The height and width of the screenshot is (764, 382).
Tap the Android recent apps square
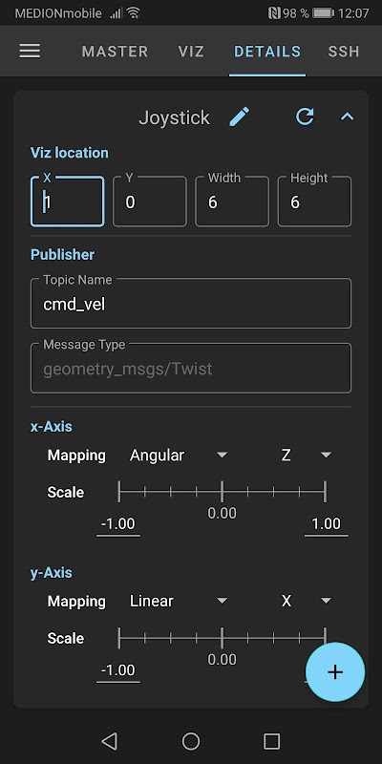[271, 741]
